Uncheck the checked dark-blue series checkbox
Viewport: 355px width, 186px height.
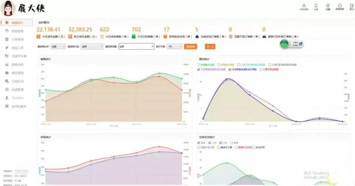tap(229, 69)
